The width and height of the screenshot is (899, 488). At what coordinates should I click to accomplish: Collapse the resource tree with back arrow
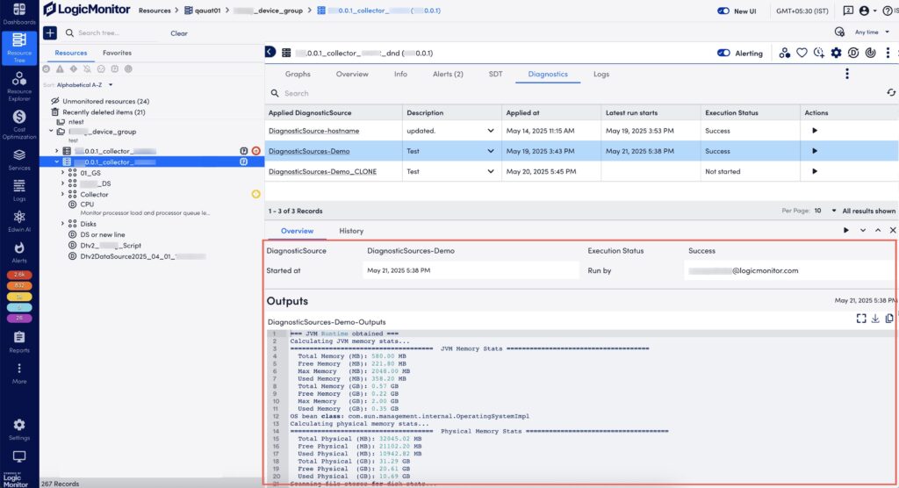pyautogui.click(x=270, y=52)
